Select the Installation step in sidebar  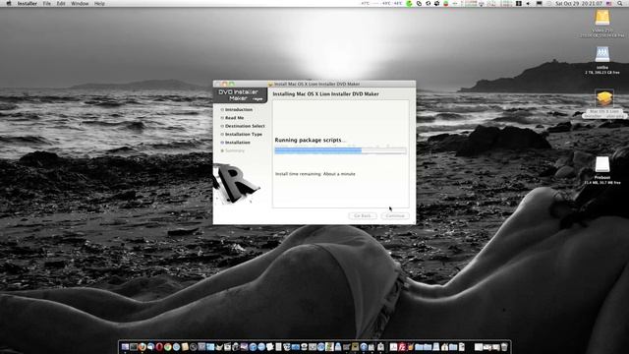[x=238, y=143]
